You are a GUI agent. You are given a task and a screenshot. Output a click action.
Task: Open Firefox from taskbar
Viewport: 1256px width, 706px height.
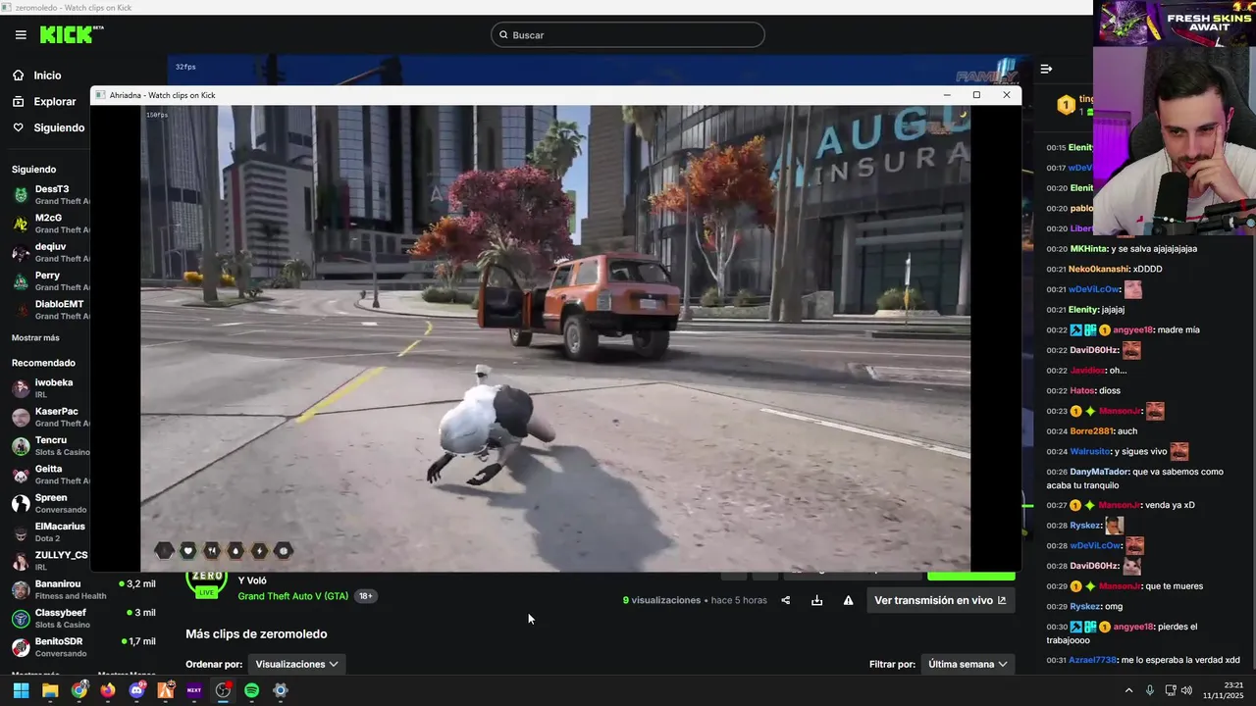(x=107, y=690)
